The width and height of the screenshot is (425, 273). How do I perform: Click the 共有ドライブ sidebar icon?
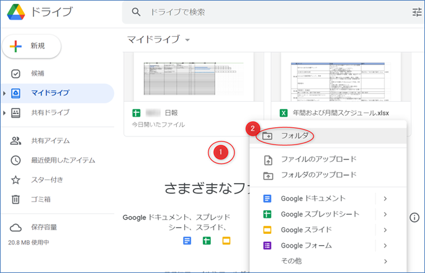point(16,113)
